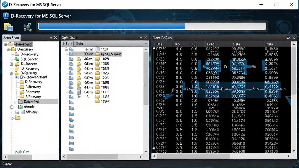Viewport: 299px width, 168px height.
Task: Sort by the Too column header
Action: (x=177, y=44)
